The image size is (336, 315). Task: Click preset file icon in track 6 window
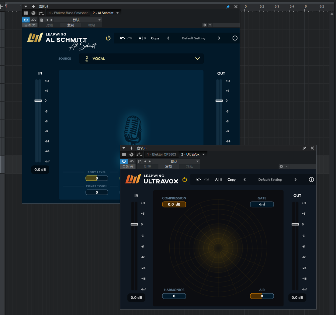tap(42, 20)
